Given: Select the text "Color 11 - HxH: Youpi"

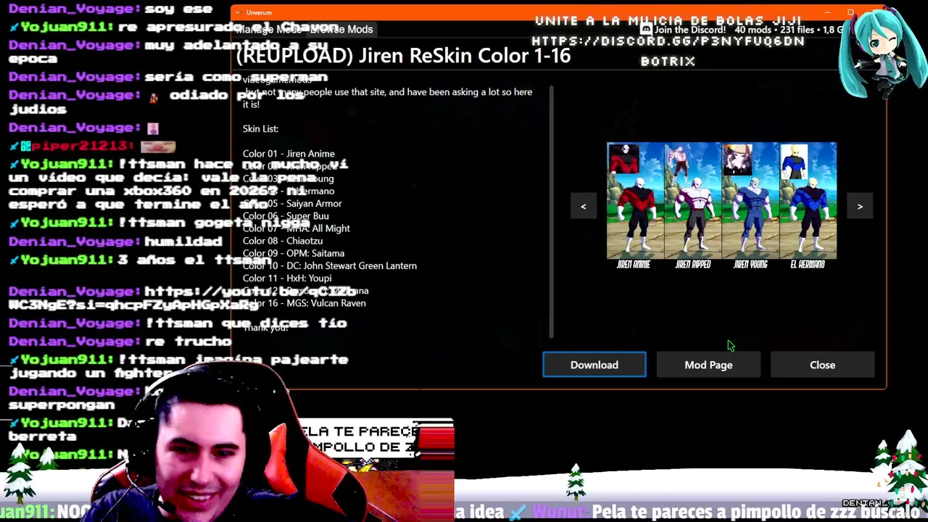Looking at the screenshot, I should [287, 278].
